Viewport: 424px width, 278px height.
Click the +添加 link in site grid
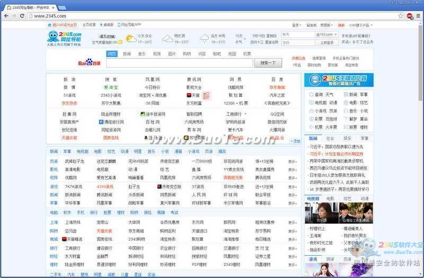tap(295, 141)
